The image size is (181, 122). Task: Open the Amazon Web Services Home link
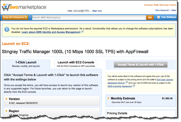pyautogui.click(x=160, y=5)
